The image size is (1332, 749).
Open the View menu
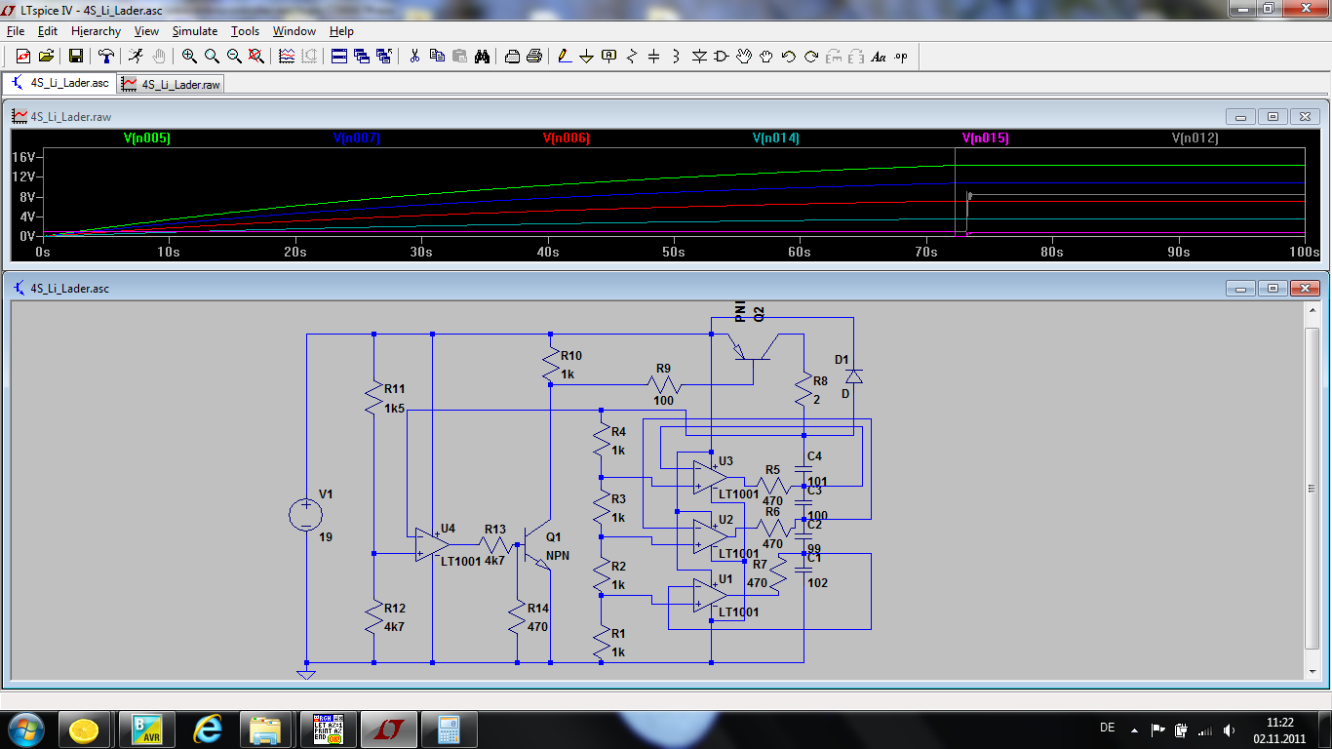[146, 31]
